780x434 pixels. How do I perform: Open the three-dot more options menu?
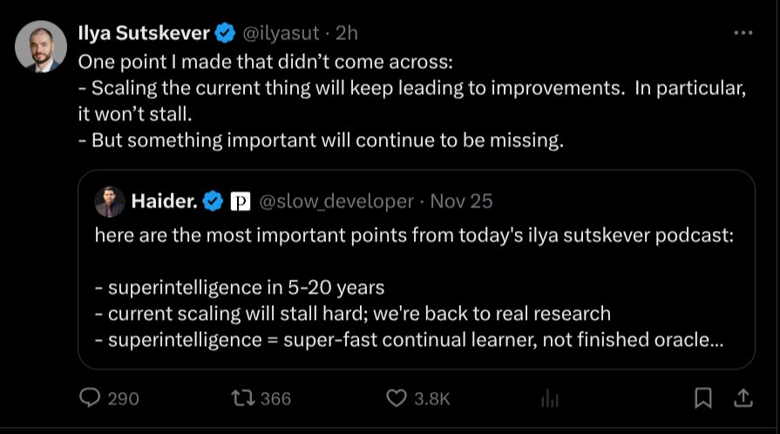[x=743, y=33]
